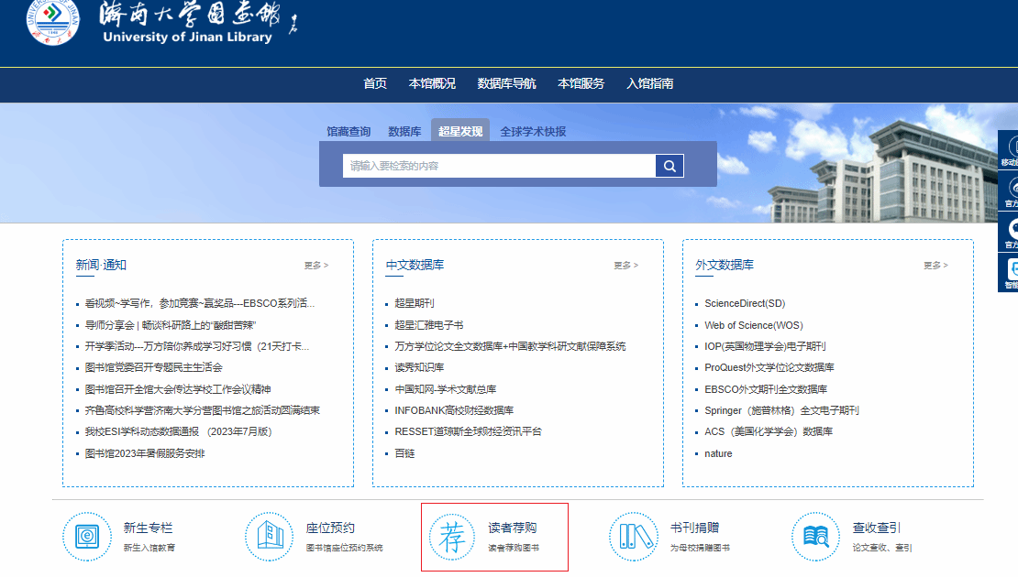This screenshot has height=577, width=1018.
Task: Open the 座位预约 building icon
Action: (269, 536)
